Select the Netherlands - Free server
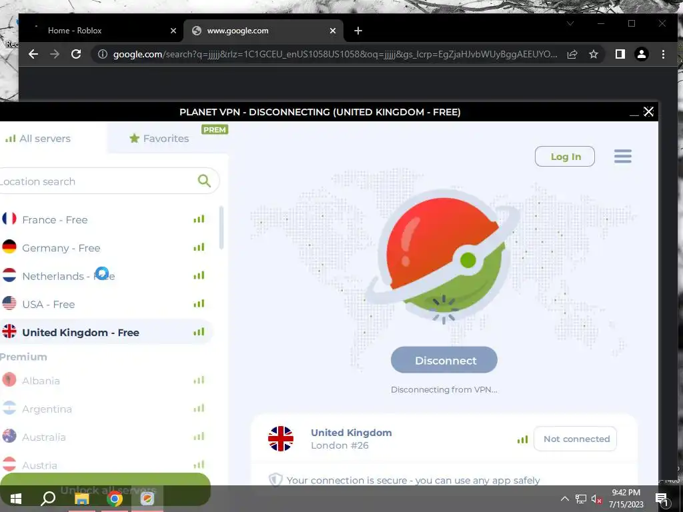The height and width of the screenshot is (512, 683). coord(106,276)
